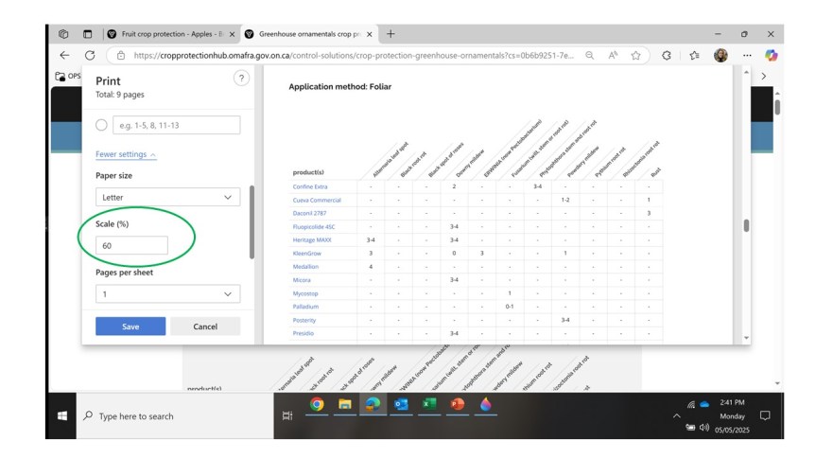Switch to the Greenhouse ornamentals crop tab
The height and width of the screenshot is (459, 816).
309,34
